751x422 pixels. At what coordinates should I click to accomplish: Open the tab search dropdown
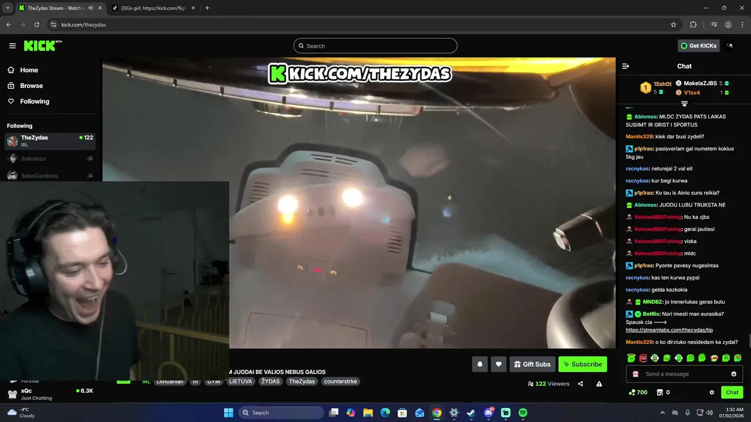click(7, 8)
